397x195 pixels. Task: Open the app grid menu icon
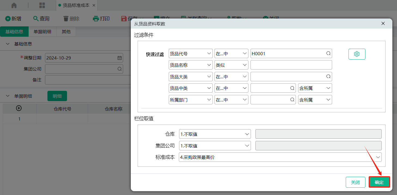pyautogui.click(x=42, y=5)
